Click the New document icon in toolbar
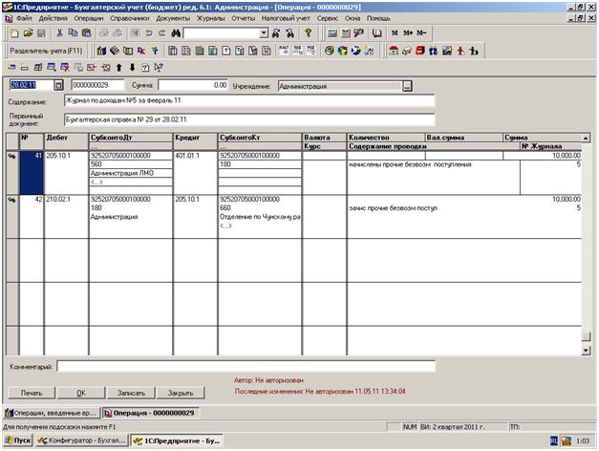This screenshot has width=599, height=451. (14, 32)
